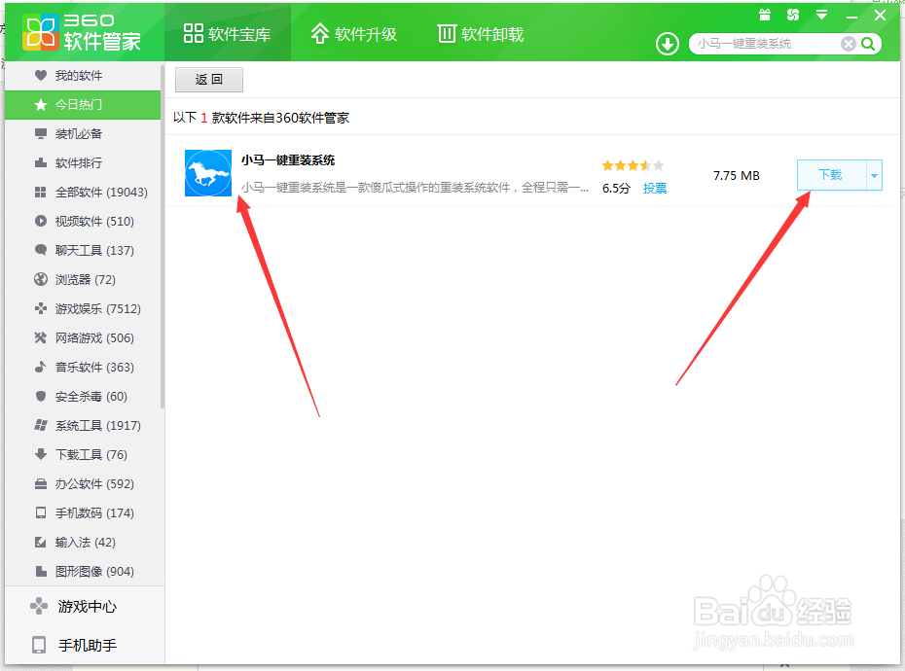905x671 pixels.
Task: Open the main menu dropdown triangle
Action: pyautogui.click(x=822, y=15)
